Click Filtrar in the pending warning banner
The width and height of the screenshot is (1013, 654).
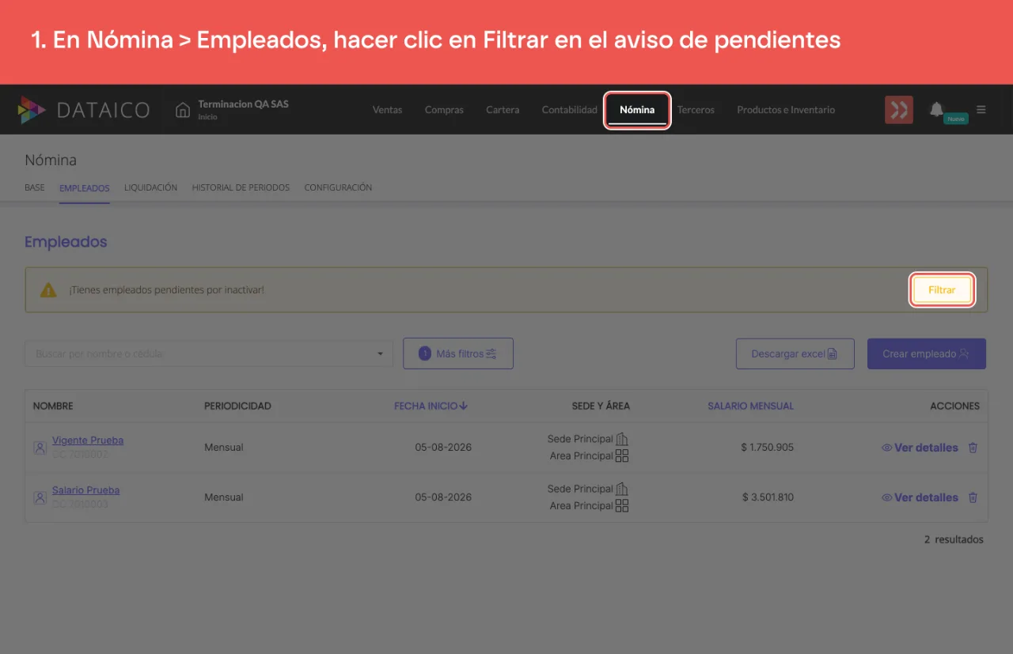click(x=942, y=290)
